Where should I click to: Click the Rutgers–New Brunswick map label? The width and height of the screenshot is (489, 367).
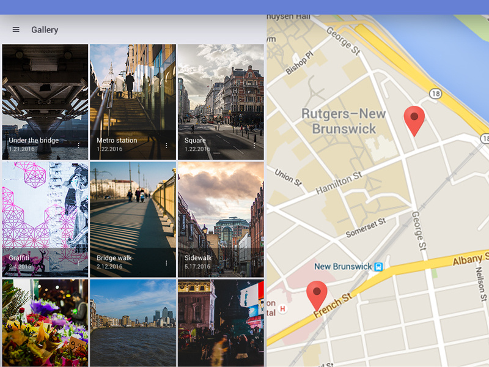coord(343,120)
